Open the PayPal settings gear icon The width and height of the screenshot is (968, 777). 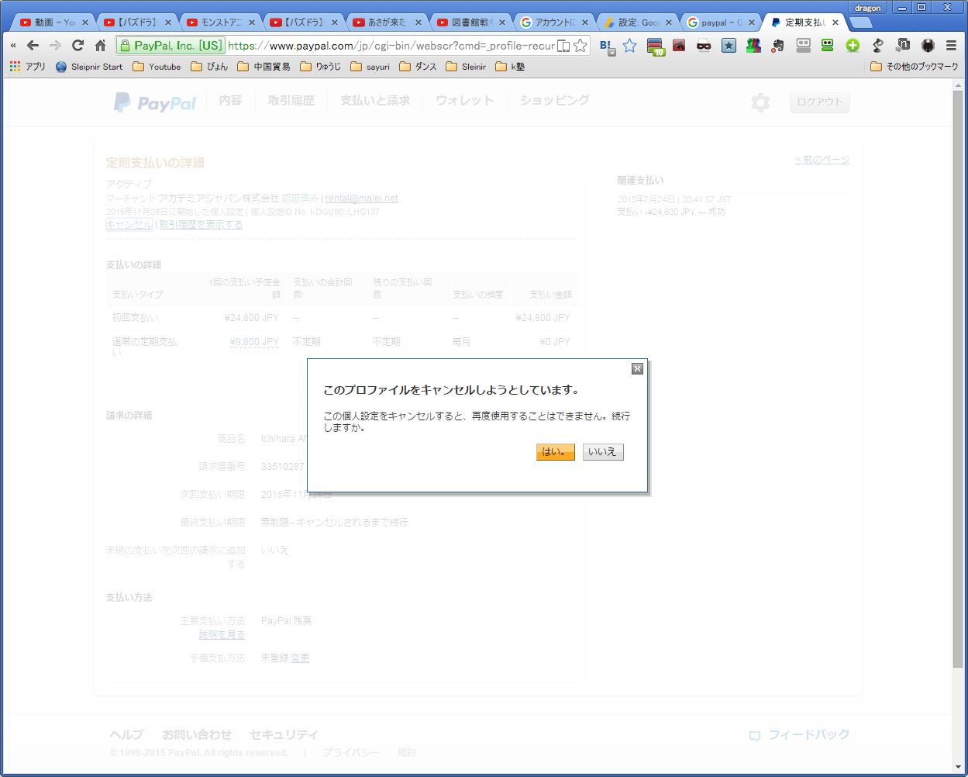(760, 102)
